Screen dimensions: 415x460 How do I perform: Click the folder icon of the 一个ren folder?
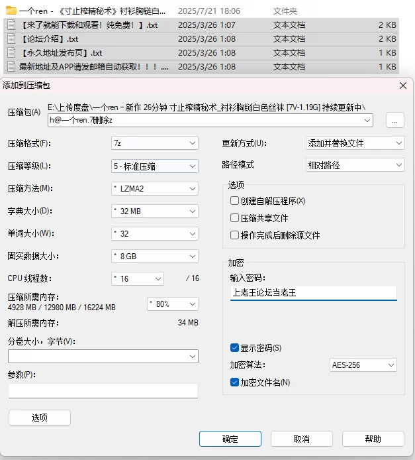click(11, 11)
